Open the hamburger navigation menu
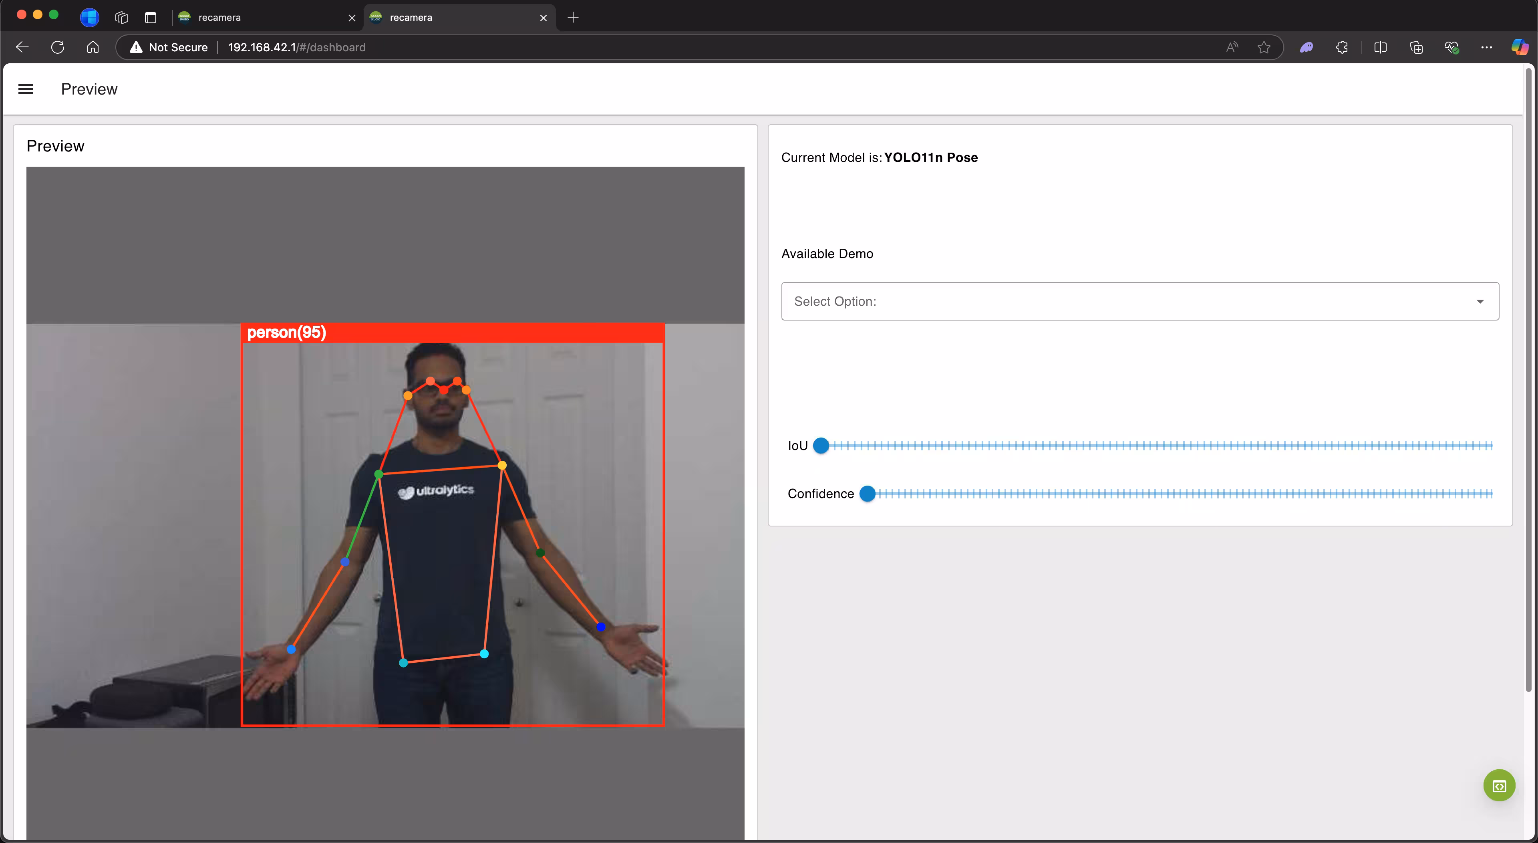Image resolution: width=1538 pixels, height=843 pixels. (x=26, y=89)
